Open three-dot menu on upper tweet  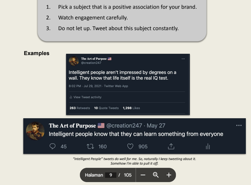pyautogui.click(x=183, y=59)
